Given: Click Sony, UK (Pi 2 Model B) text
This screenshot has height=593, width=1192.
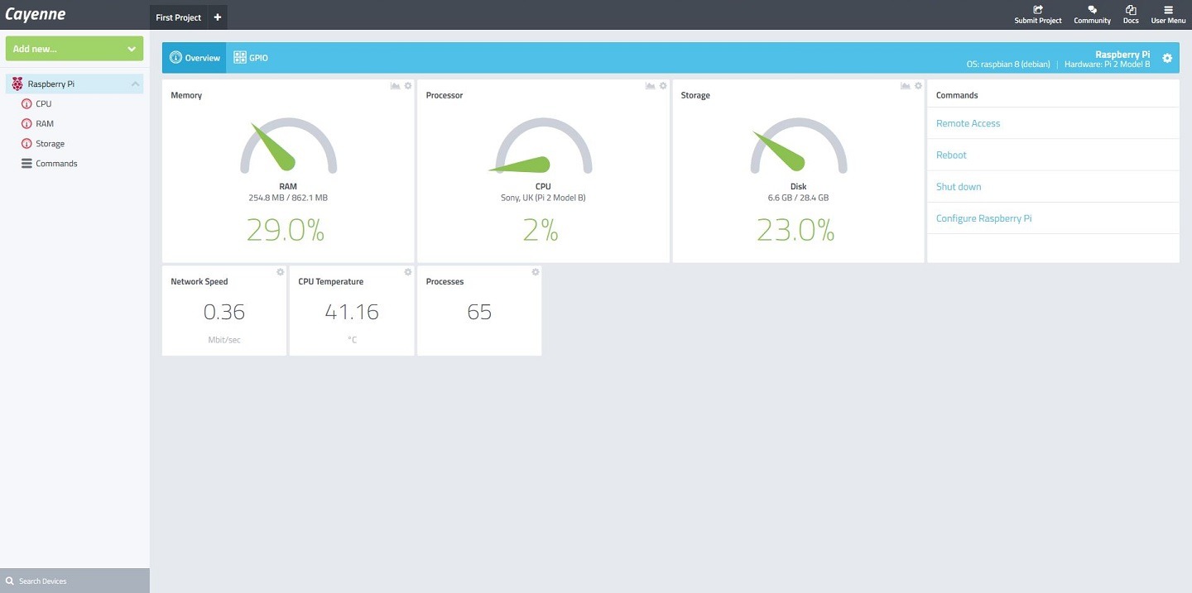Looking at the screenshot, I should (543, 198).
